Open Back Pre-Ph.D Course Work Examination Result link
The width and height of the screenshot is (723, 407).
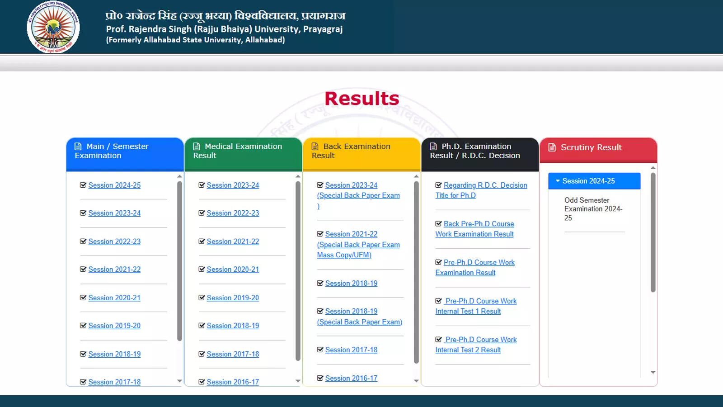point(474,229)
